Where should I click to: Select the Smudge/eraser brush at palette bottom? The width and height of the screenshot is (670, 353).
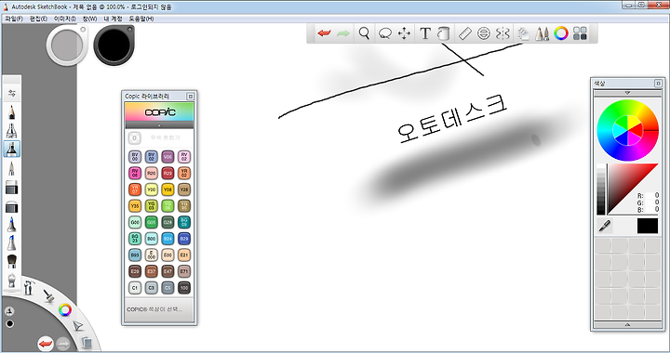pos(11,281)
